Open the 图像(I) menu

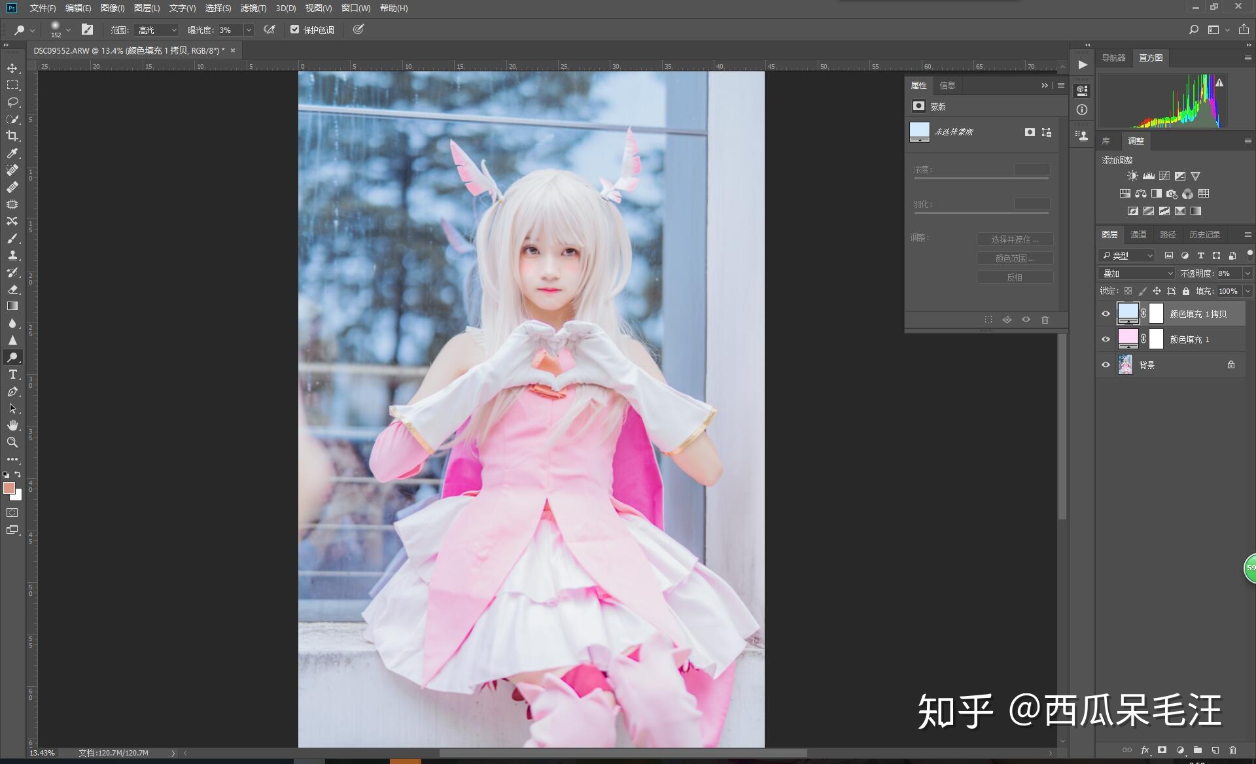click(x=113, y=9)
